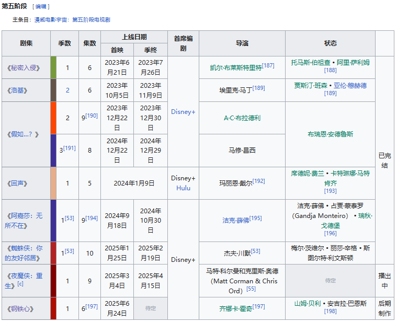This screenshot has height=322, width=397.
Task: Open citation [53] next to 杰夫·川默
Action: tap(256, 251)
